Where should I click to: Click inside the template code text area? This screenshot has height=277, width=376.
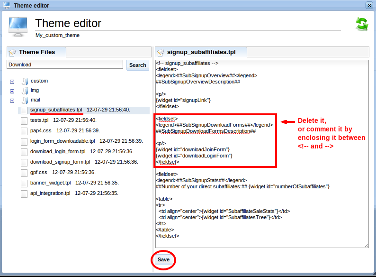coord(262,154)
